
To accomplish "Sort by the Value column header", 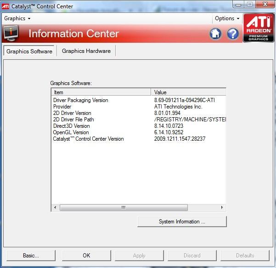I will [189, 92].
